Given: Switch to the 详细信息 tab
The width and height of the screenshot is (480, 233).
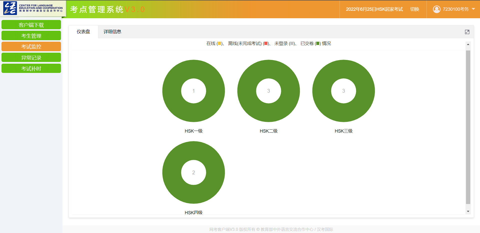Looking at the screenshot, I should coord(112,32).
